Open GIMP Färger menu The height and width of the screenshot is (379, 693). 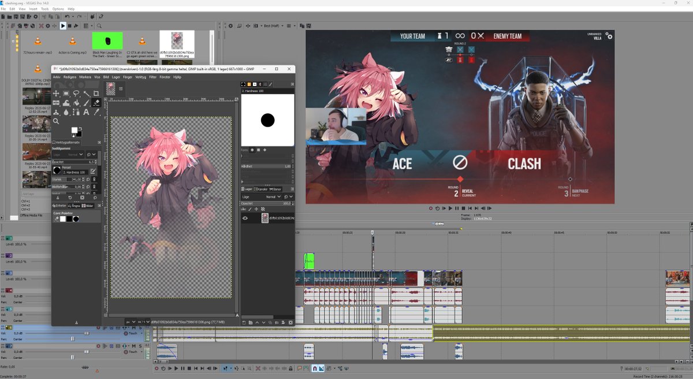pyautogui.click(x=128, y=77)
